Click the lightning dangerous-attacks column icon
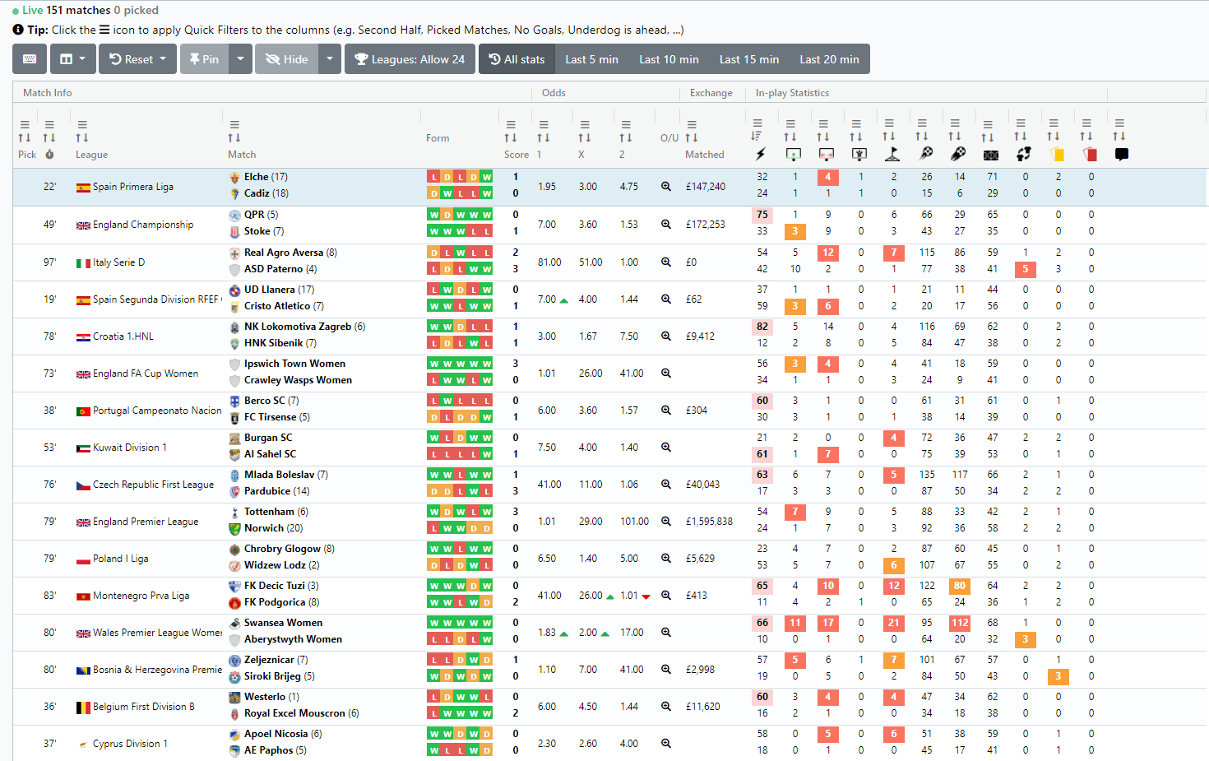The height and width of the screenshot is (761, 1209). [x=760, y=153]
